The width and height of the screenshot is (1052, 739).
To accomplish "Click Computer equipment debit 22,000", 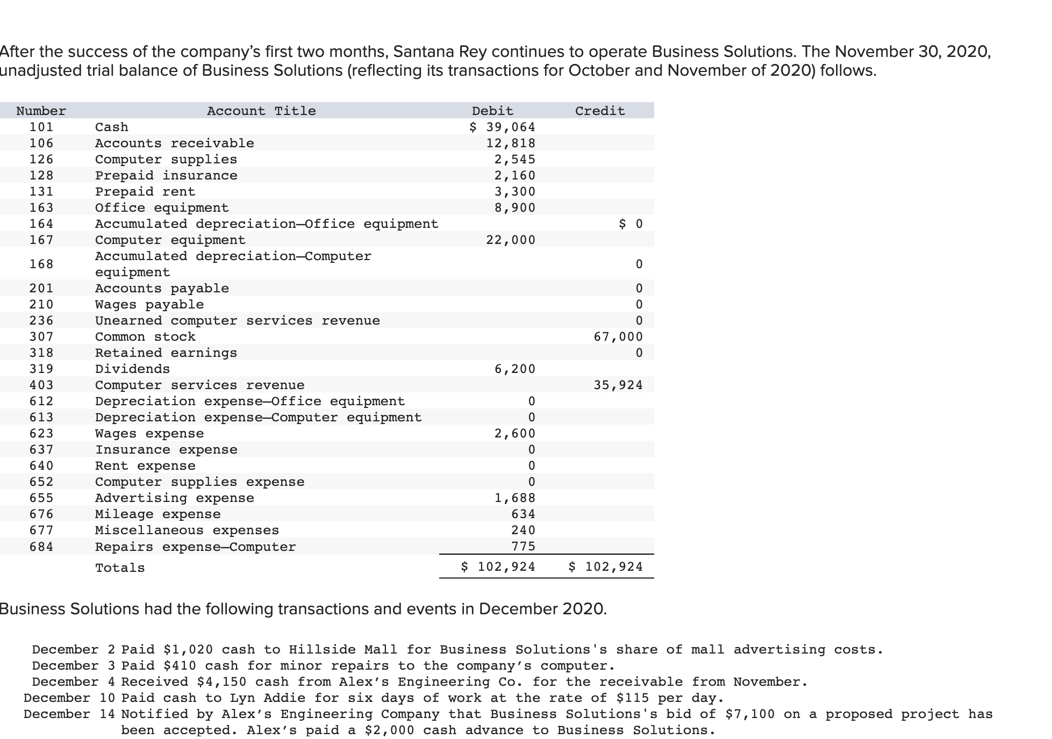I will click(x=511, y=240).
